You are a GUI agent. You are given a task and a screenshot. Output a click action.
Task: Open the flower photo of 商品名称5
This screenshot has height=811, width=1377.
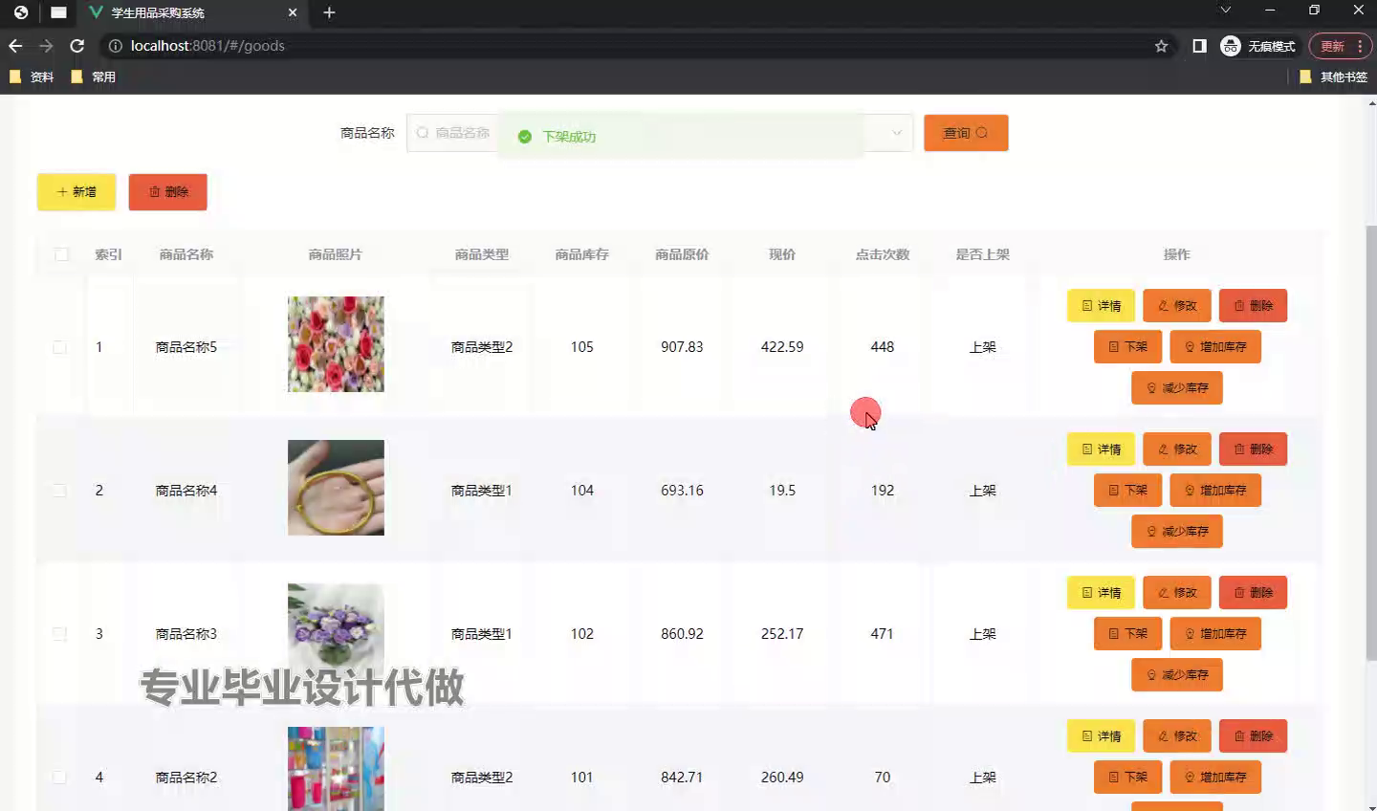click(x=336, y=344)
